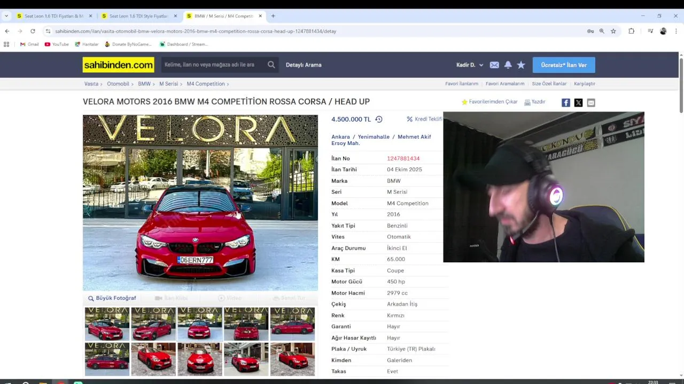Open Kadir D. account dropdown

pyautogui.click(x=470, y=65)
